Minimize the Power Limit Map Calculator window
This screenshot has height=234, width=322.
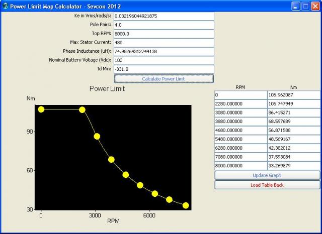pyautogui.click(x=295, y=6)
